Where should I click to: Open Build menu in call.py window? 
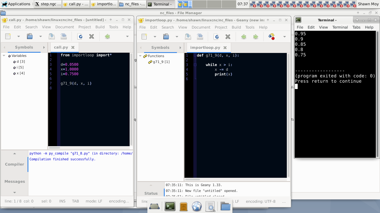[x=100, y=27]
